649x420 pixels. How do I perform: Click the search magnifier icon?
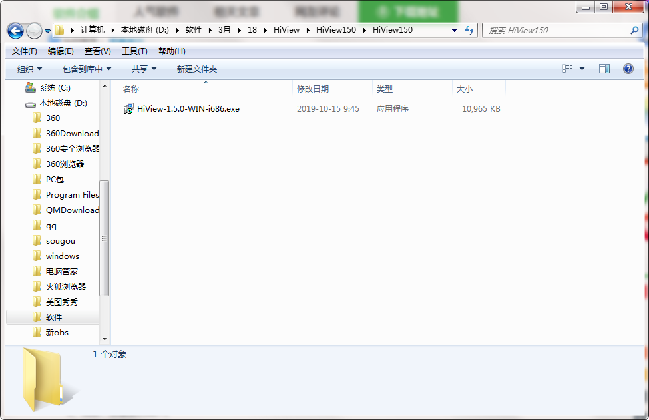click(634, 30)
